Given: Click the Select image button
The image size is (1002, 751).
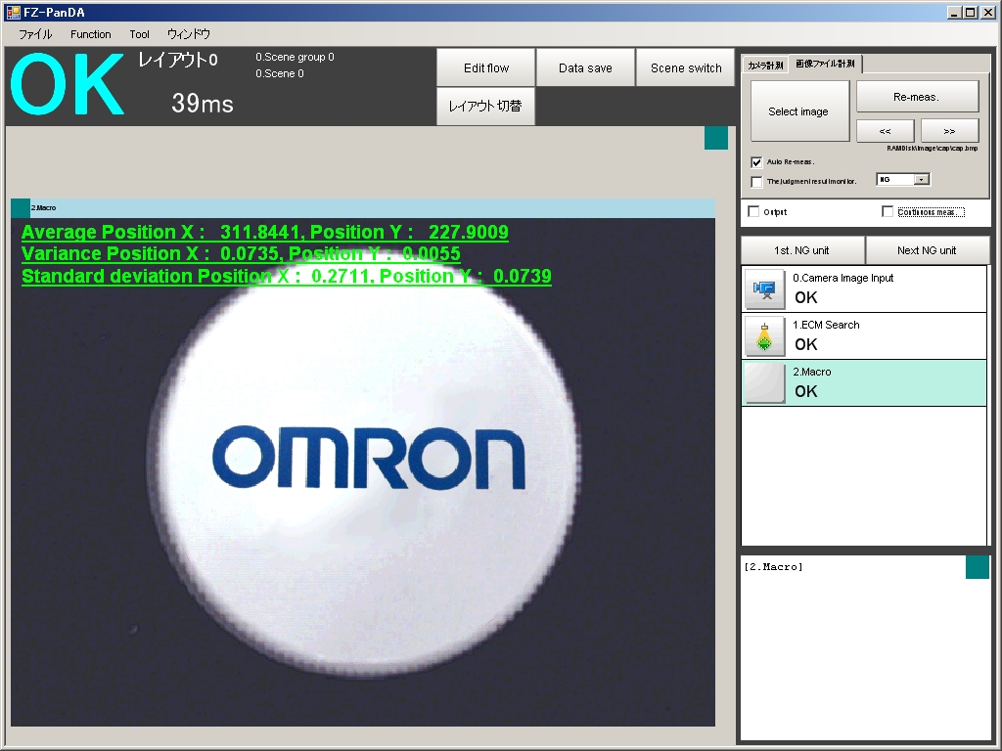Looking at the screenshot, I should tap(800, 111).
